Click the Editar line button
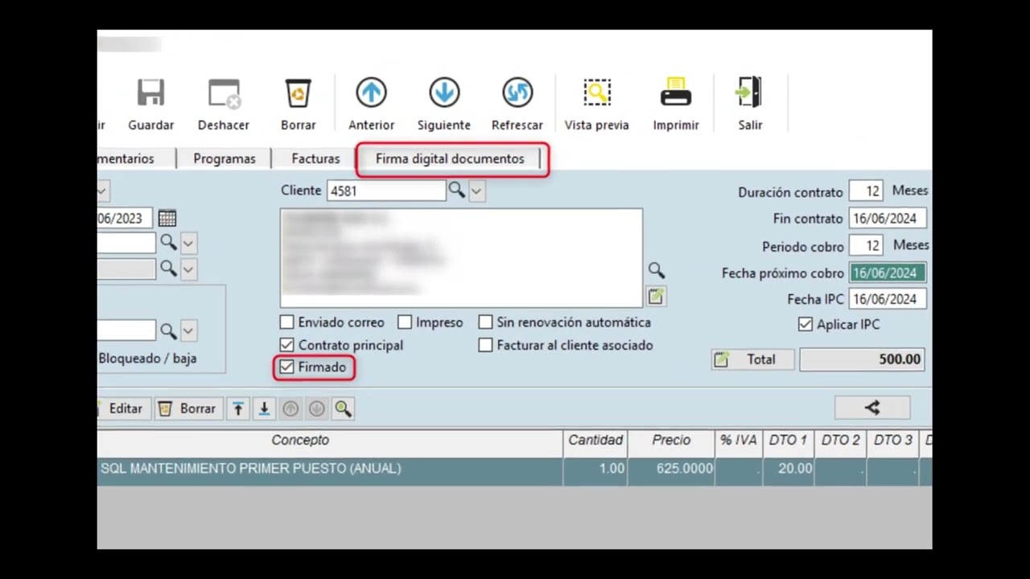Viewport: 1030px width, 579px height. coord(125,409)
